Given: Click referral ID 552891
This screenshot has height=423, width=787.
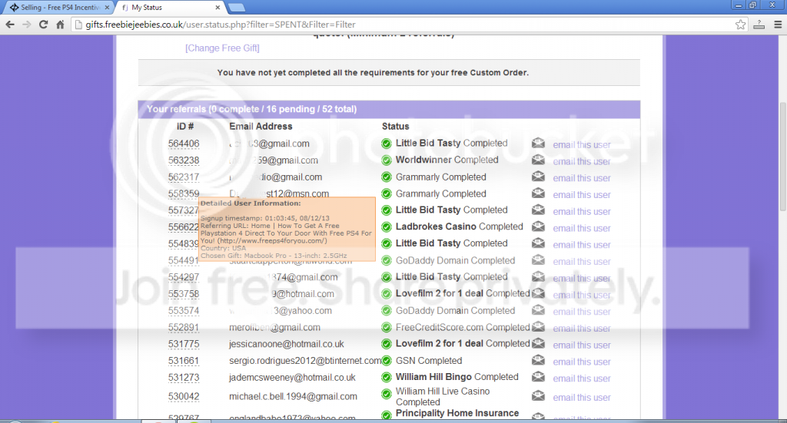Looking at the screenshot, I should pos(184,327).
